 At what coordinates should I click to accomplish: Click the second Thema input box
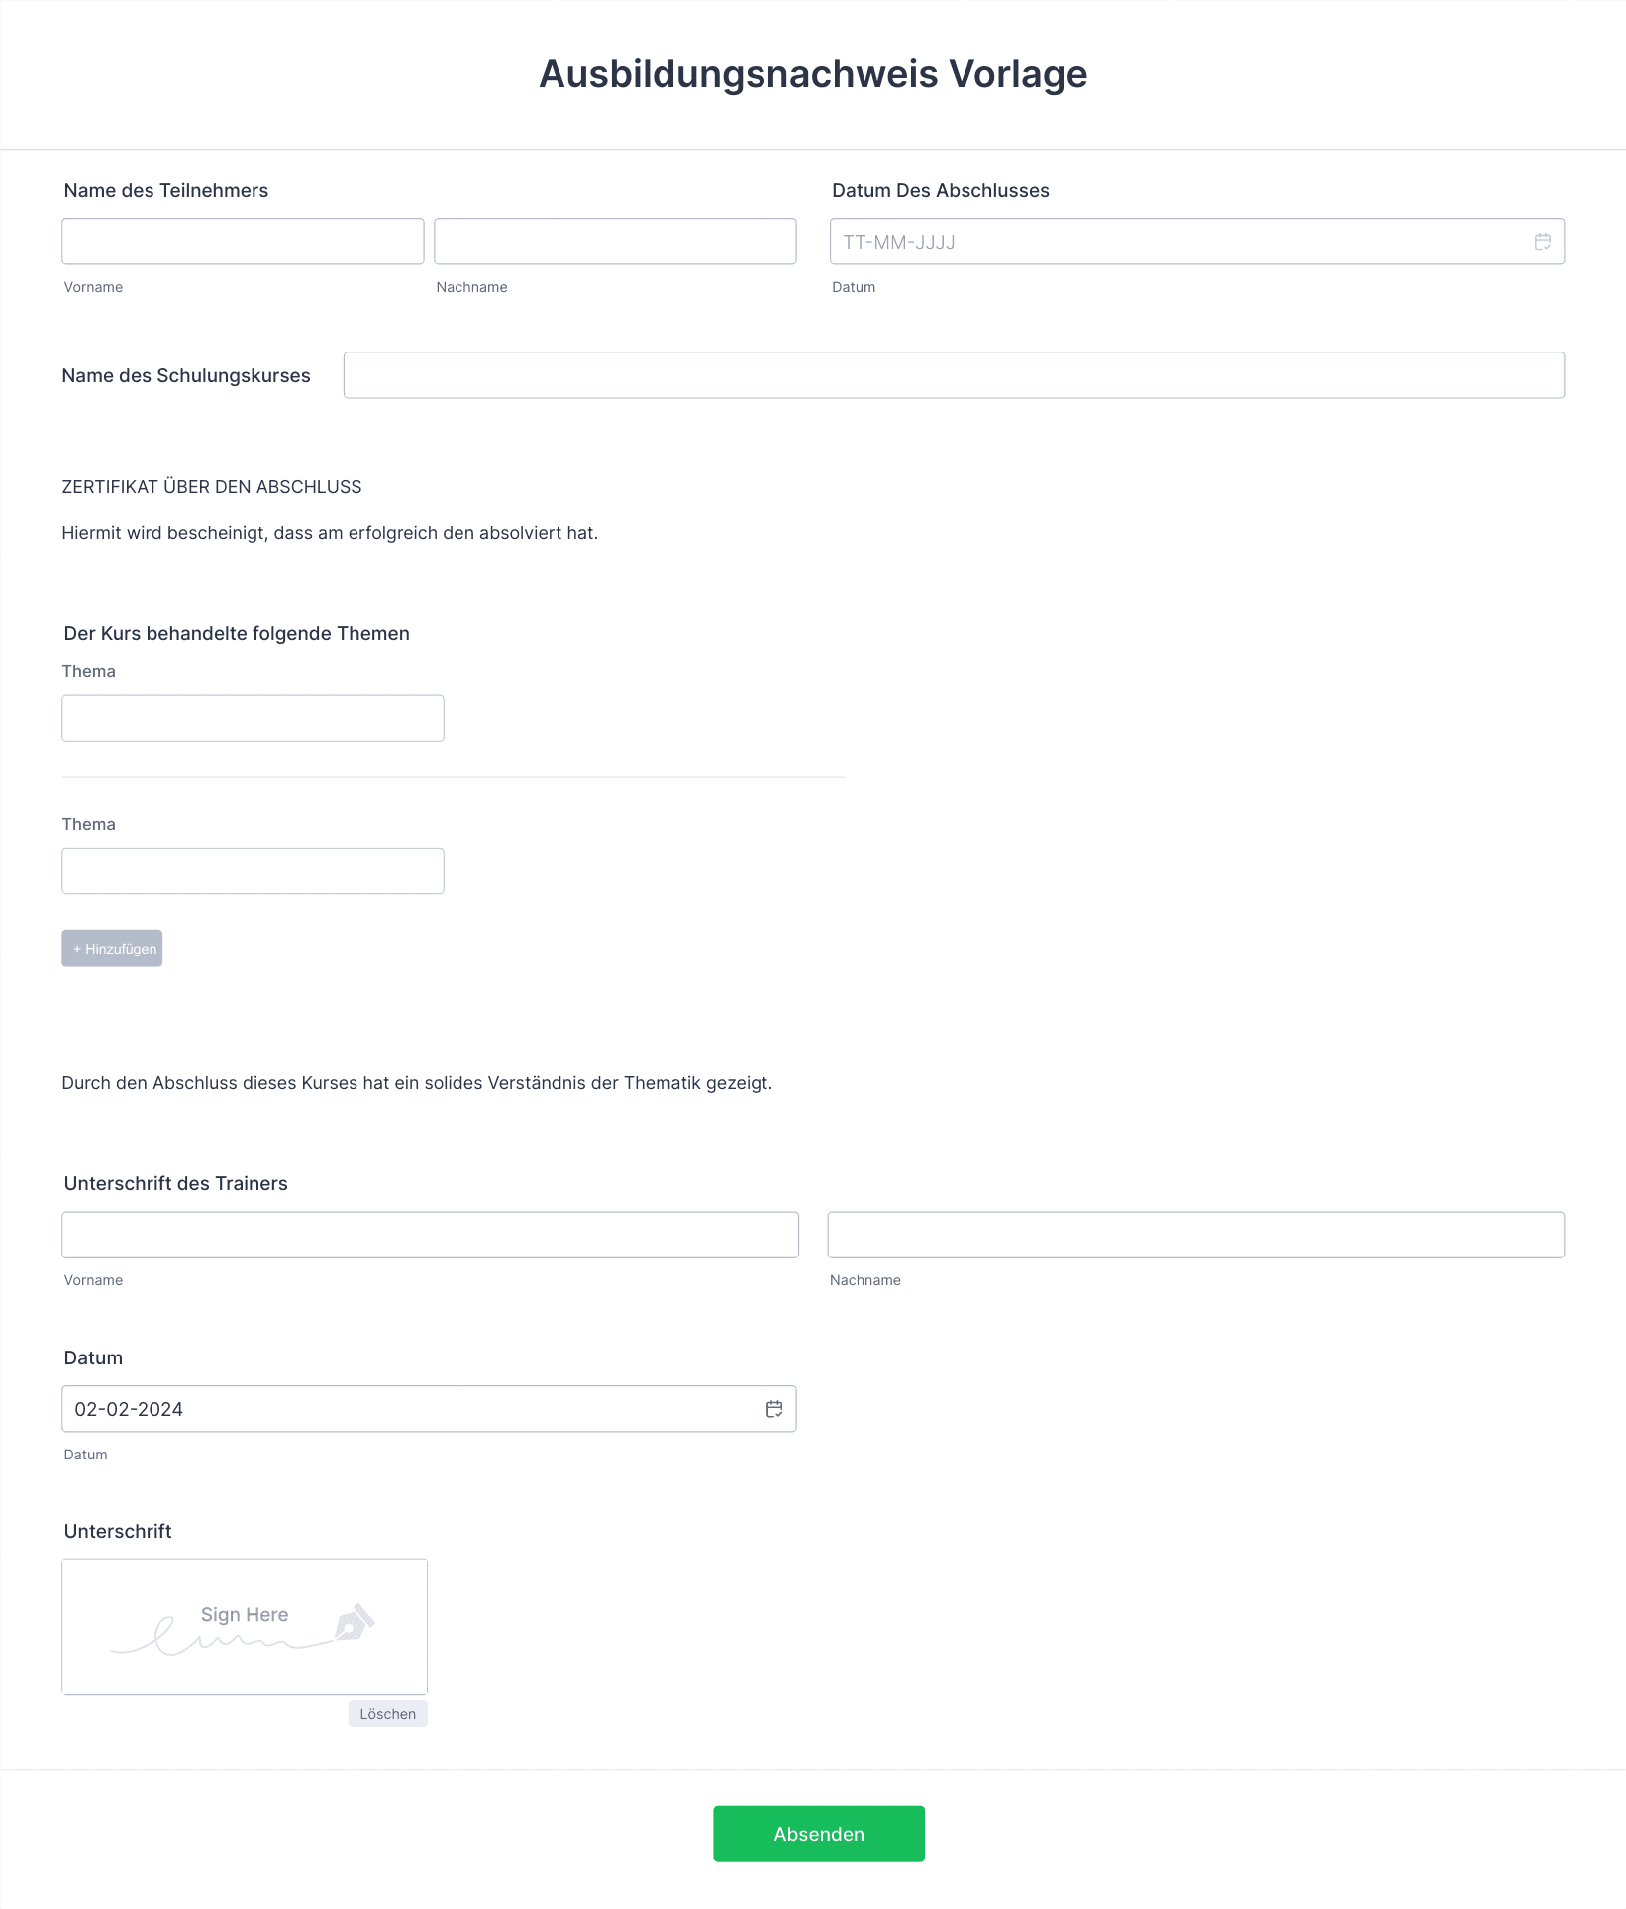pyautogui.click(x=253, y=871)
